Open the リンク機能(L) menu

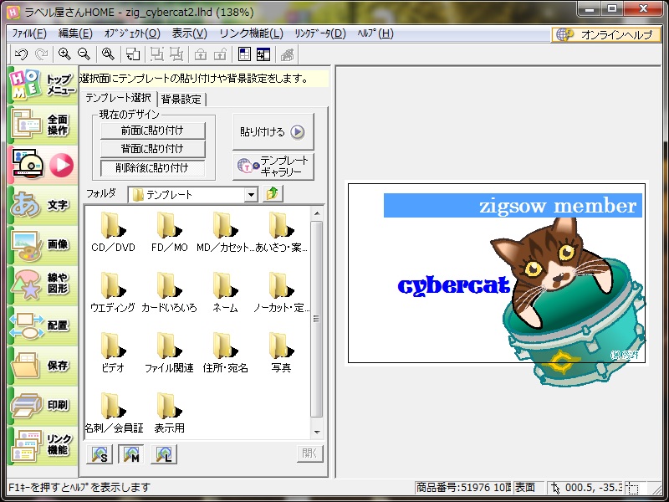tap(251, 33)
